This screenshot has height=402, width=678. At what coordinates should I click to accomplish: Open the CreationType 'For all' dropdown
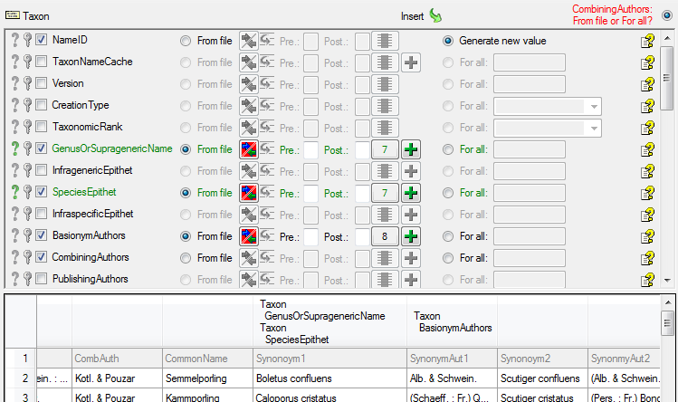[x=593, y=106]
